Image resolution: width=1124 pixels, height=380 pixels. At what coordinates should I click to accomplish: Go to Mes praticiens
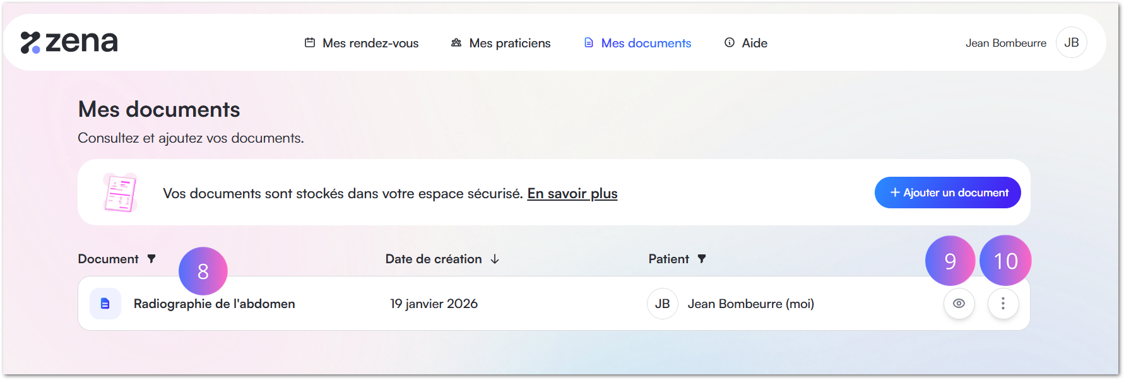(500, 43)
